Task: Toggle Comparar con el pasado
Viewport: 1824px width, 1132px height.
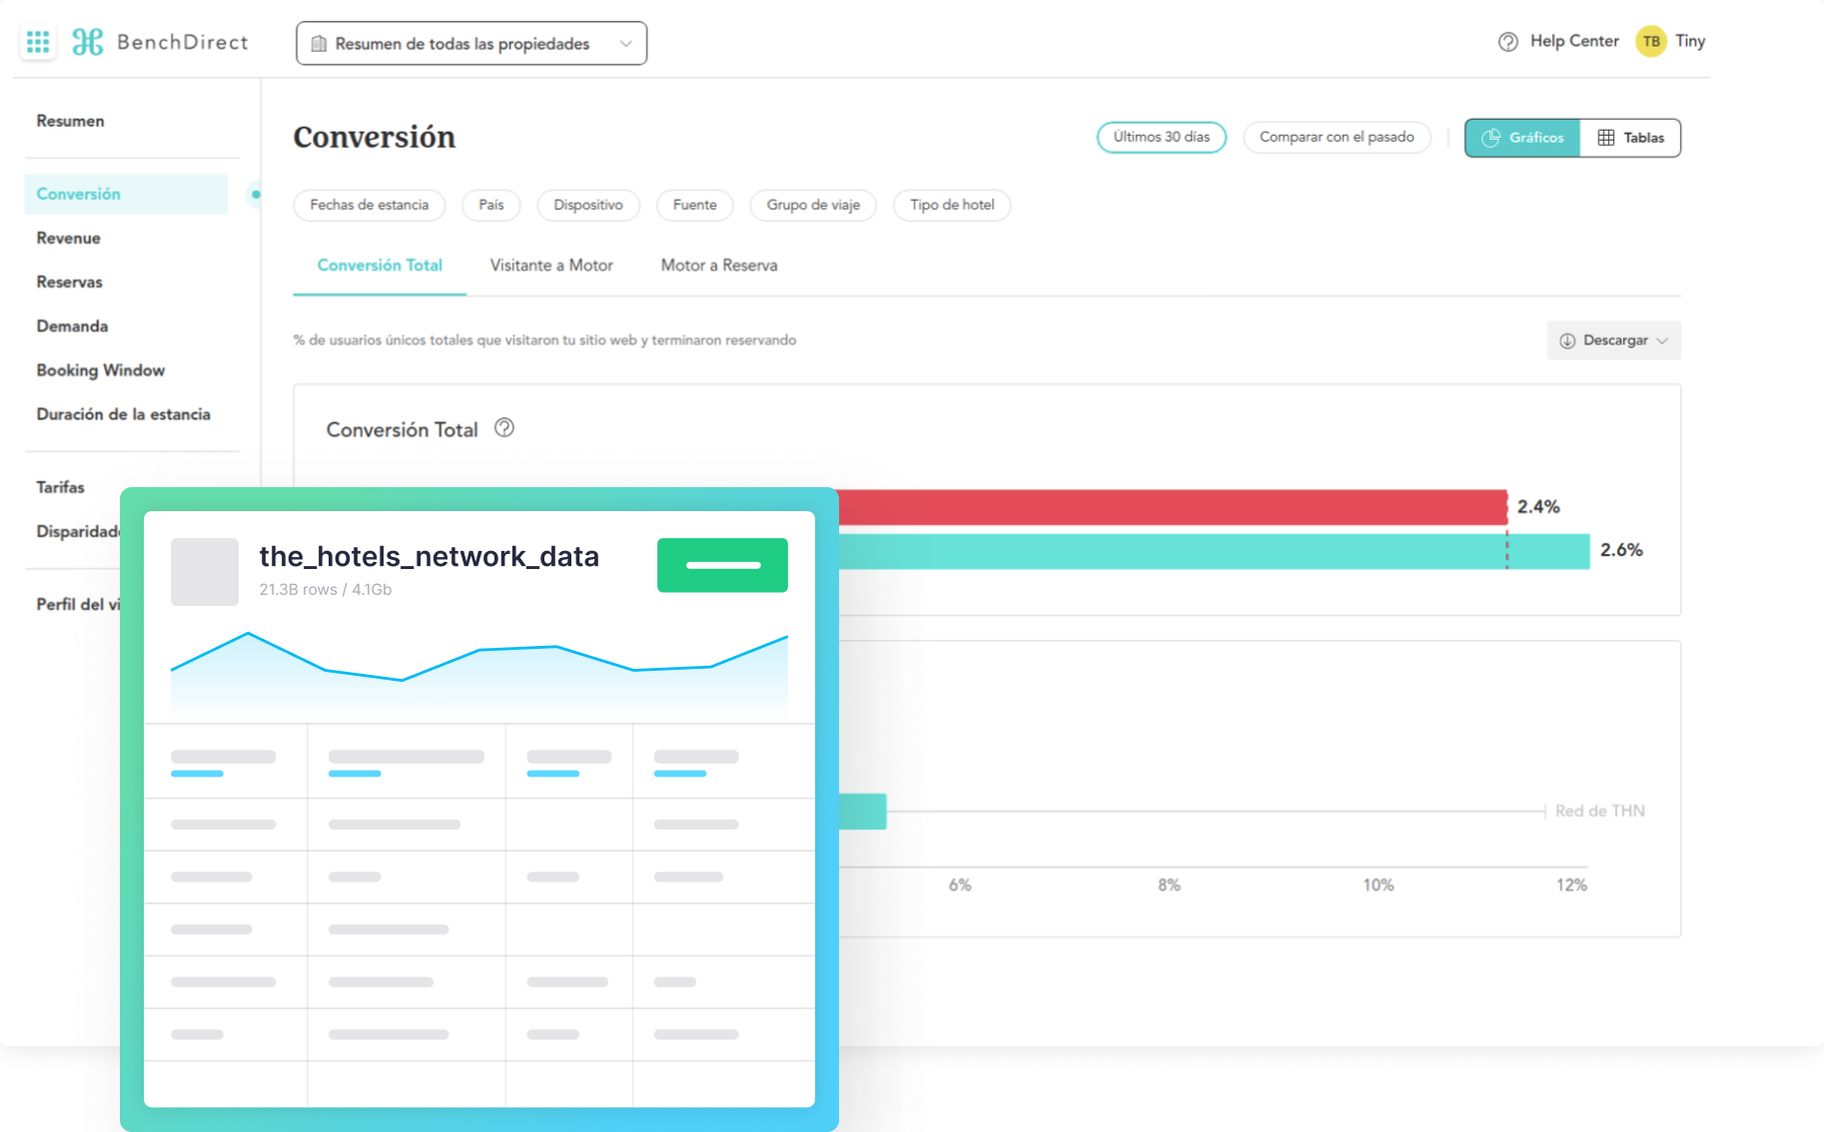Action: pyautogui.click(x=1336, y=137)
